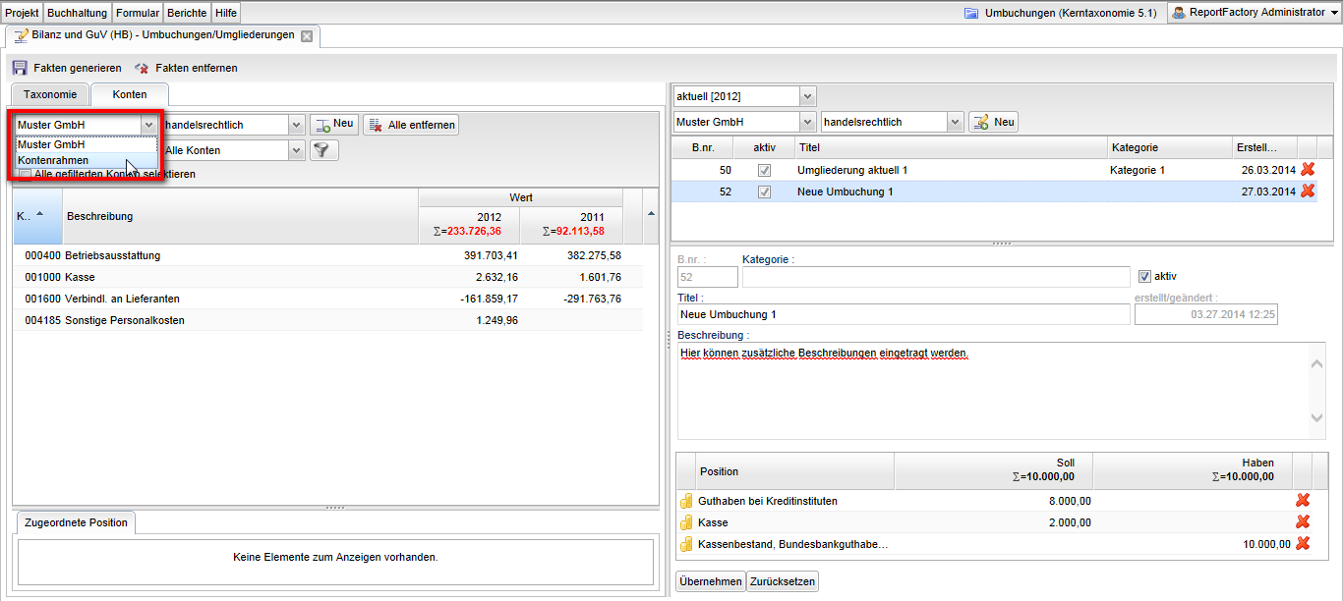Select the Konten tab

pos(130,94)
